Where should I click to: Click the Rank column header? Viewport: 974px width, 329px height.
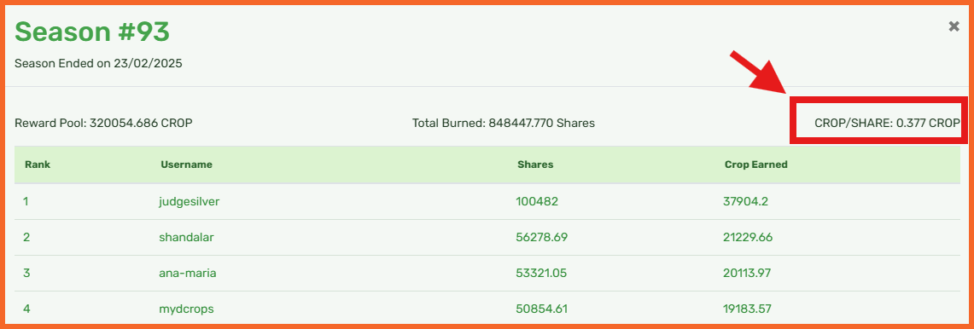(38, 165)
